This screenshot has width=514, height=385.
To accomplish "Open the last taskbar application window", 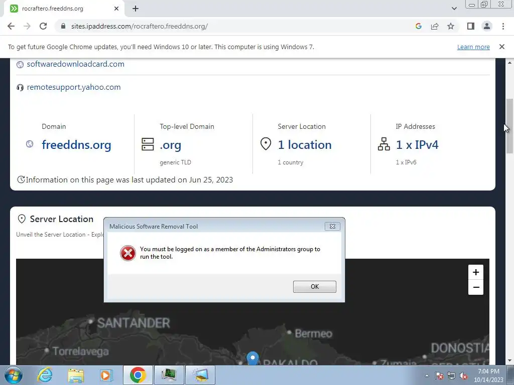I will [200, 375].
